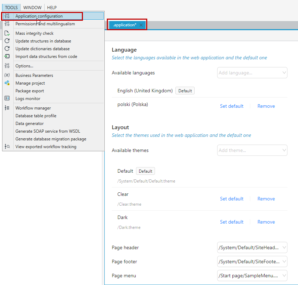Screen dimensions: 298x285
Task: Click the Default badge beside Default theme
Action: (x=145, y=171)
